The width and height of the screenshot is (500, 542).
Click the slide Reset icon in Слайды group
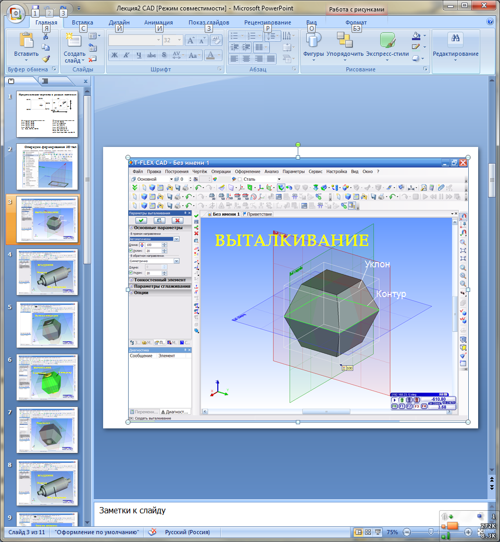(93, 47)
